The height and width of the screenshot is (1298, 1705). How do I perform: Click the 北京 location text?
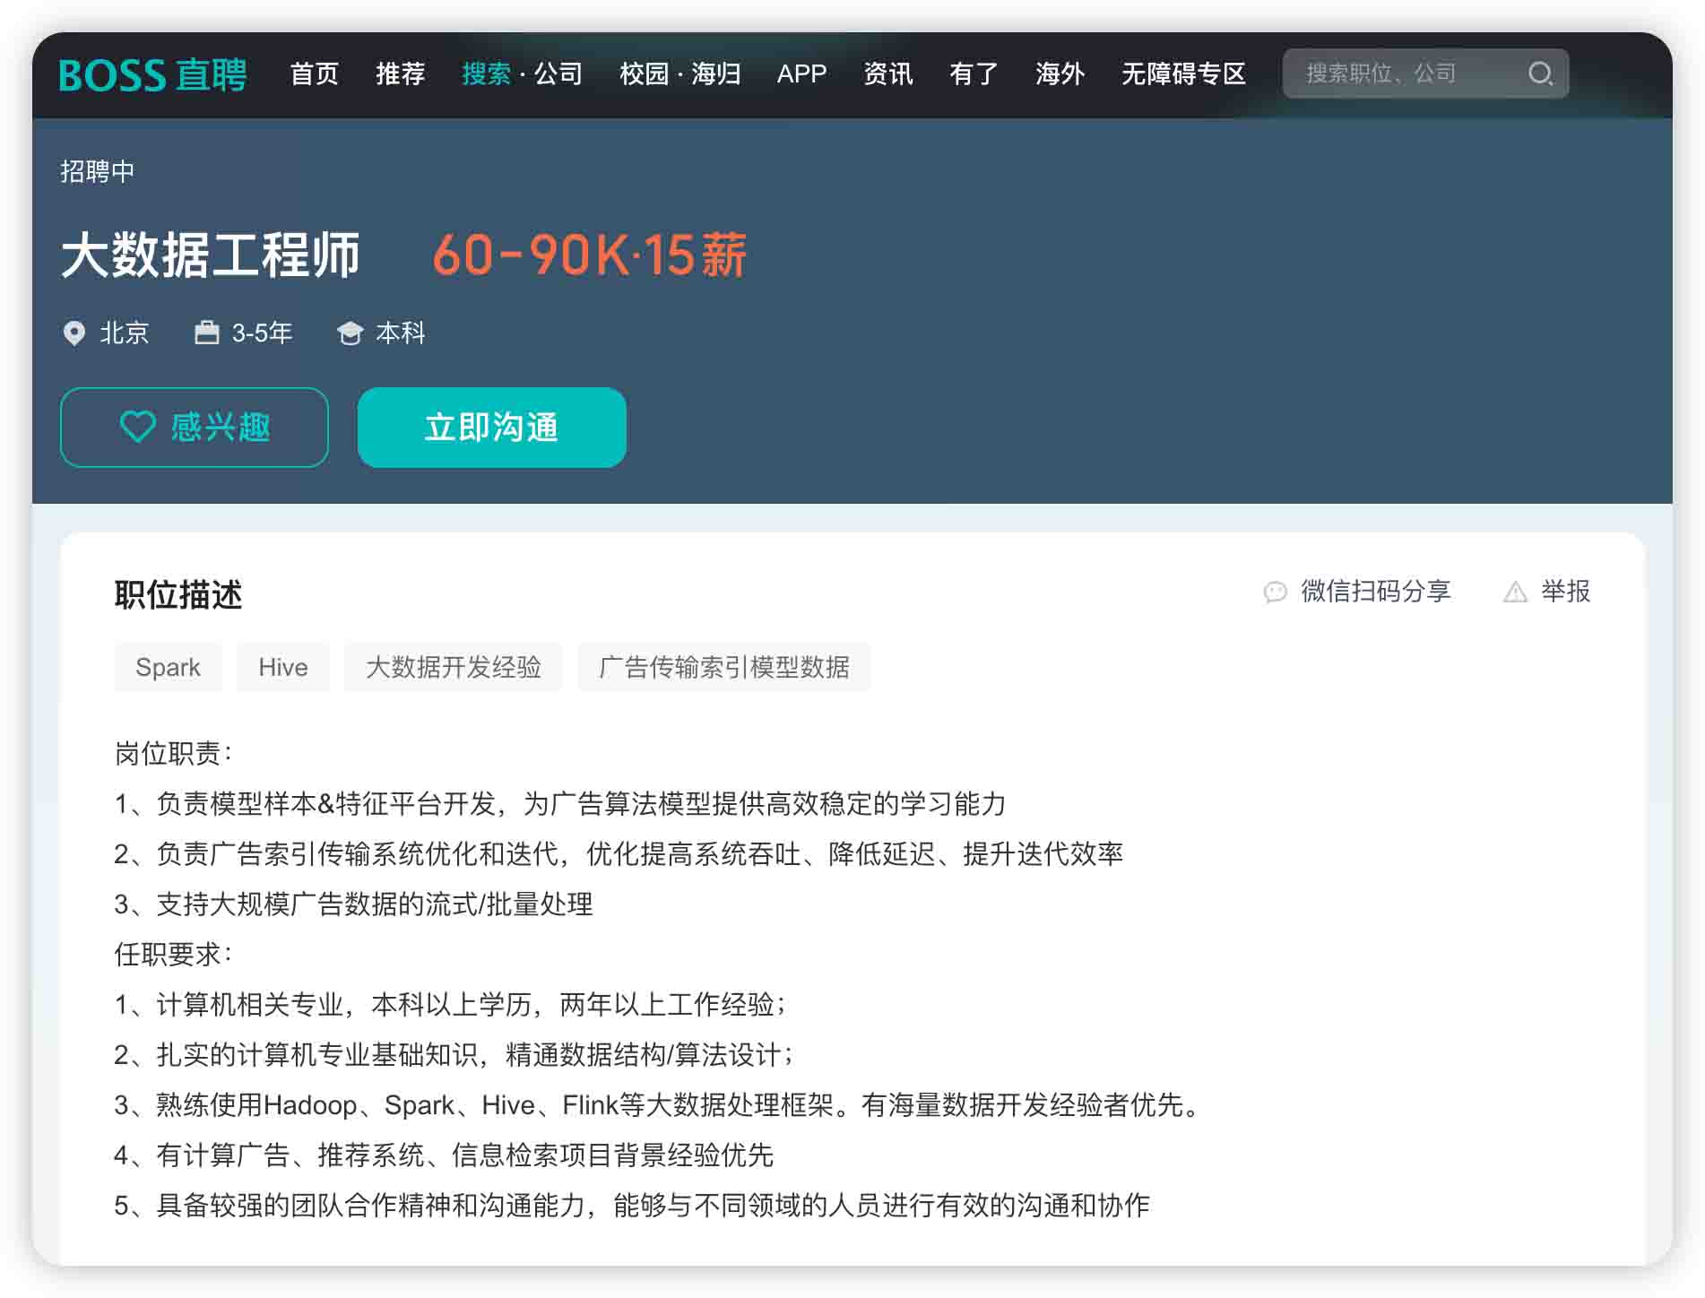click(125, 333)
